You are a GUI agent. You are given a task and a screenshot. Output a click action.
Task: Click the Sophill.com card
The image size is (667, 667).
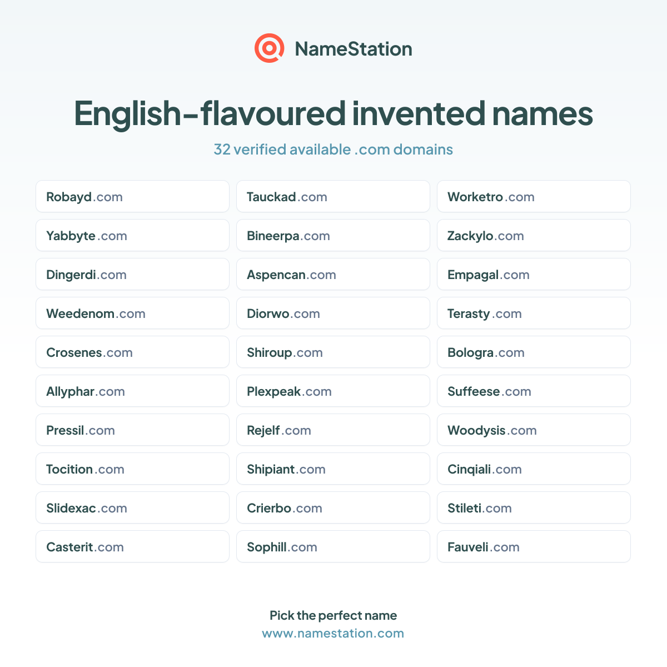pos(333,546)
